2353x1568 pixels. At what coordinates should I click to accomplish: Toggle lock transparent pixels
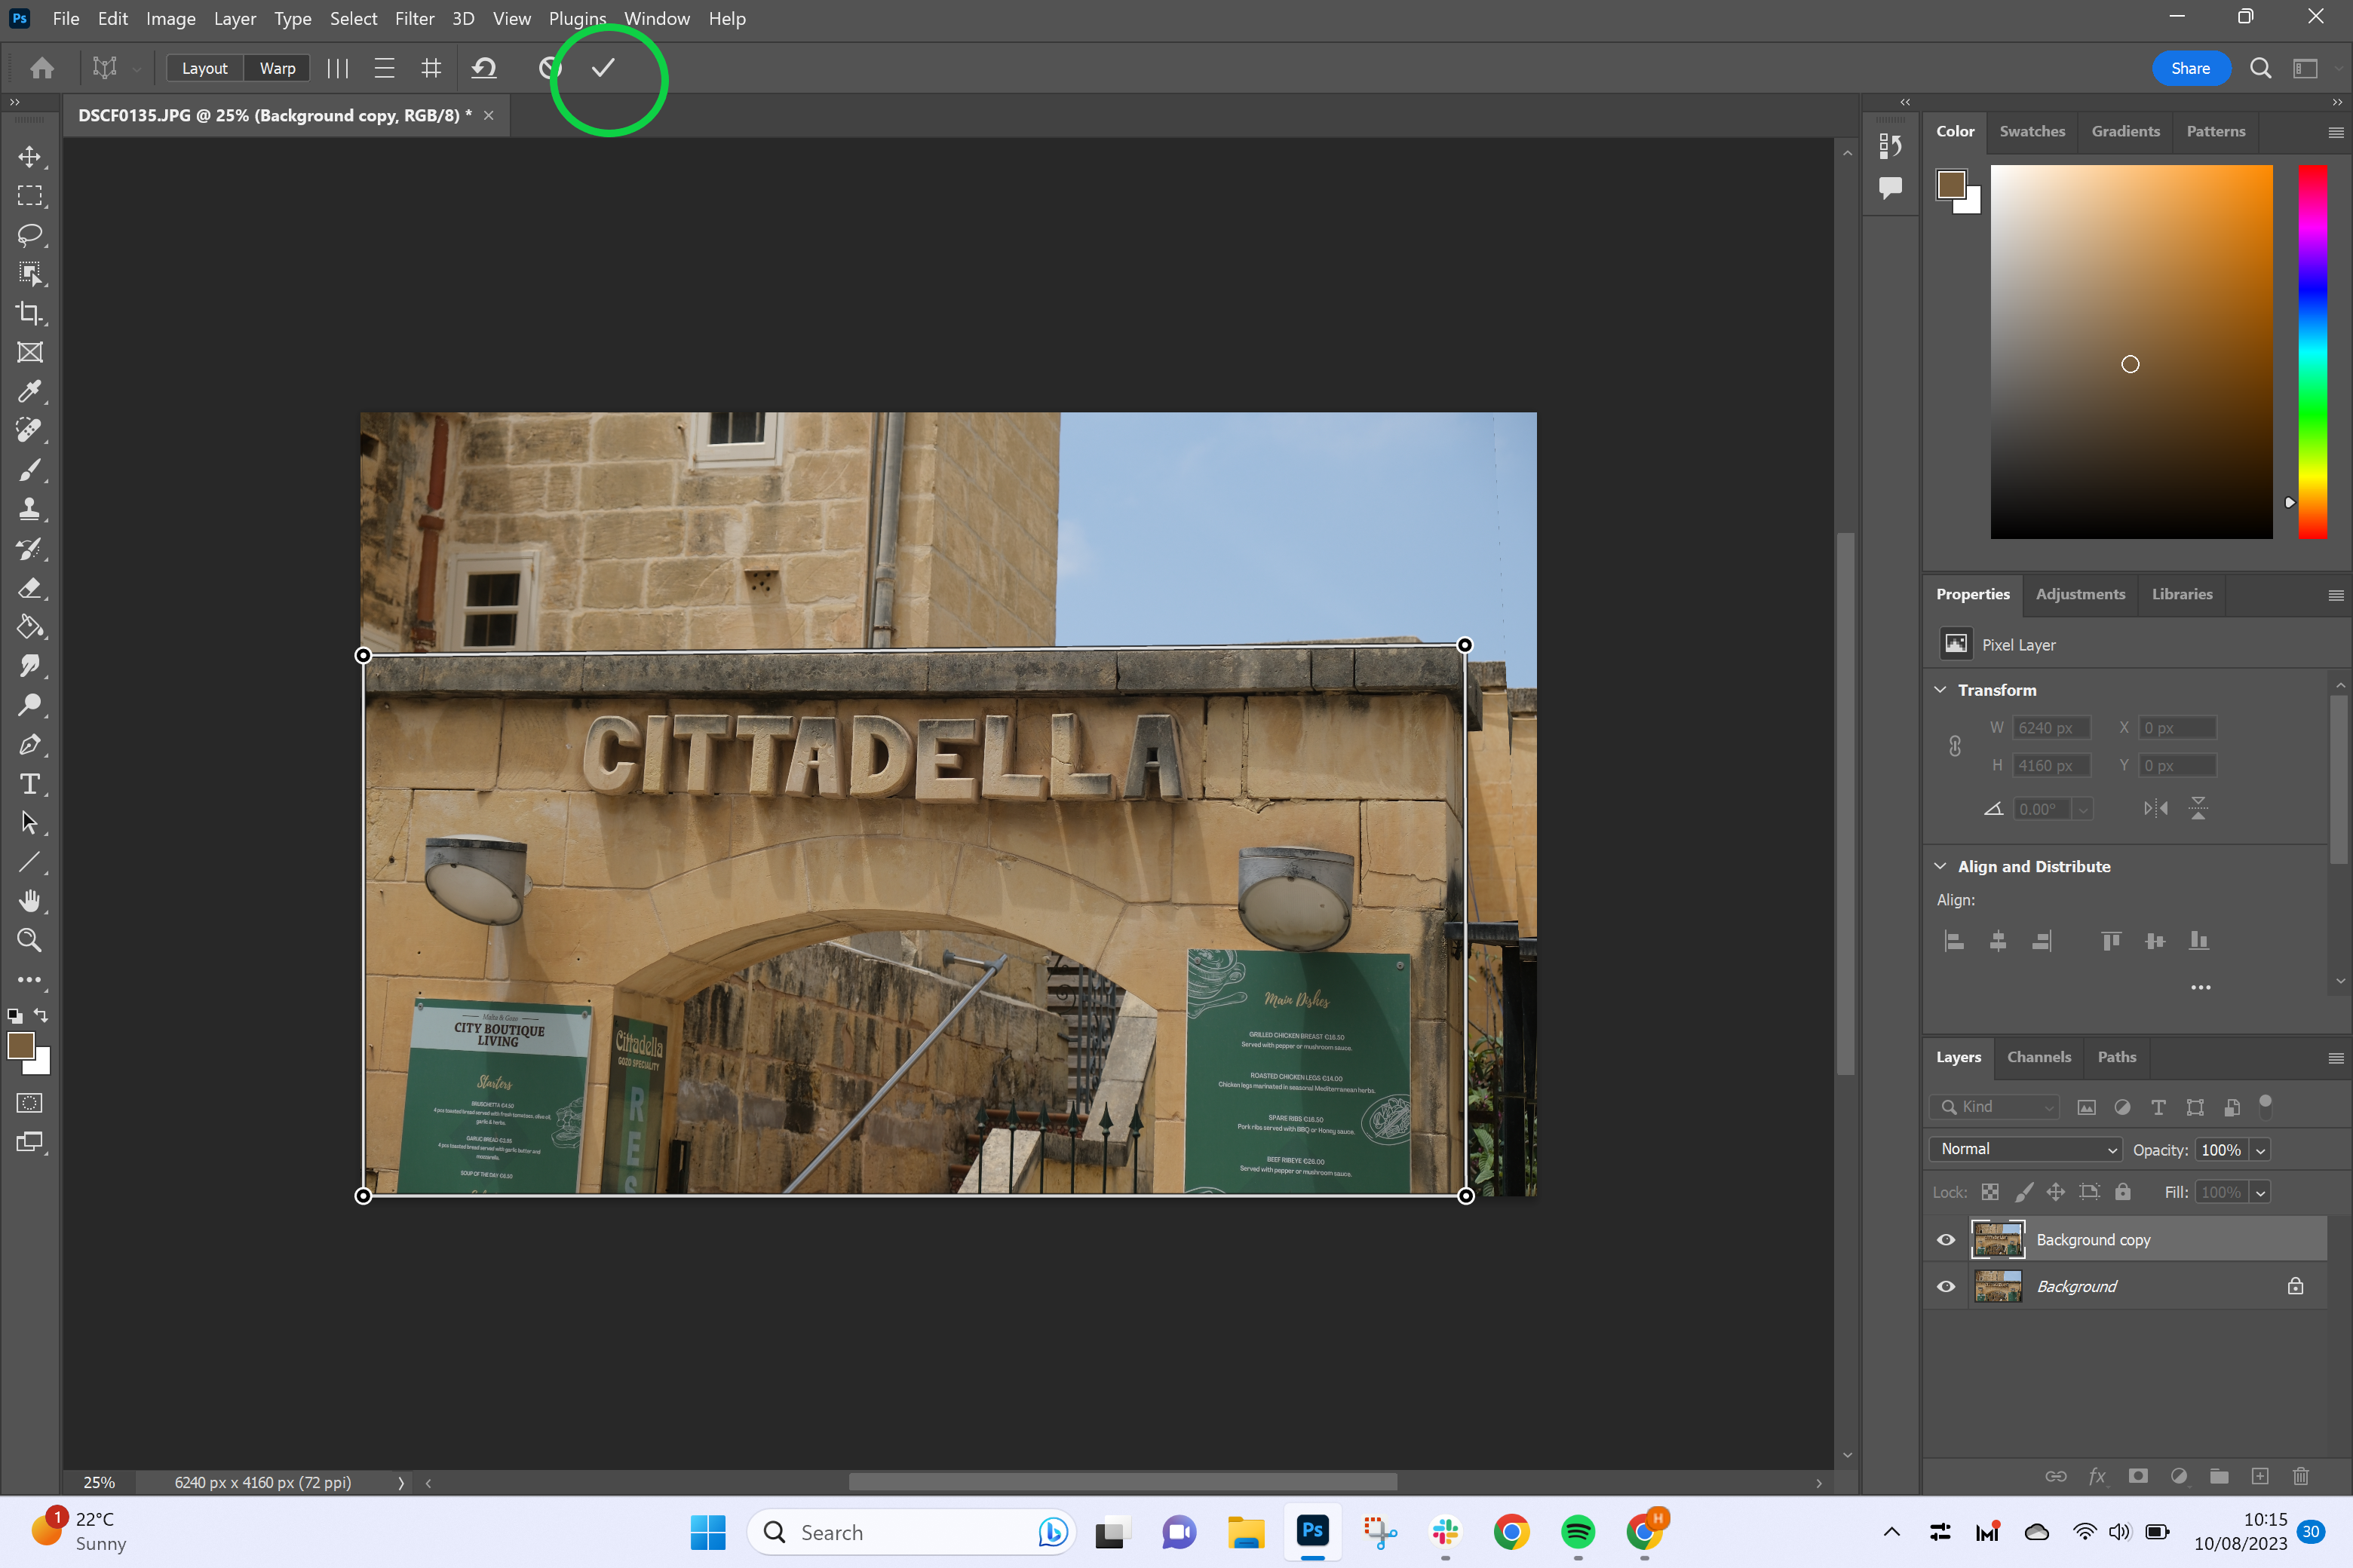tap(1991, 1192)
